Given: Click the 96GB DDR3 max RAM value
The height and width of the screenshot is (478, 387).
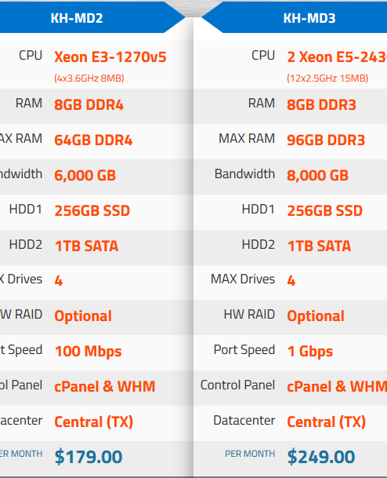Looking at the screenshot, I should [326, 140].
